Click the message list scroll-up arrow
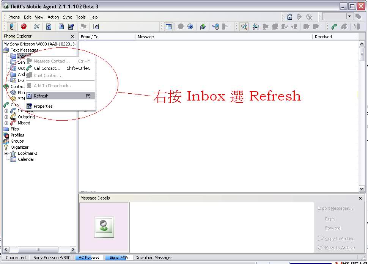 362,44
